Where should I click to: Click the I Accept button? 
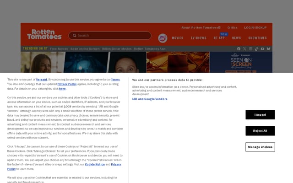(260, 115)
